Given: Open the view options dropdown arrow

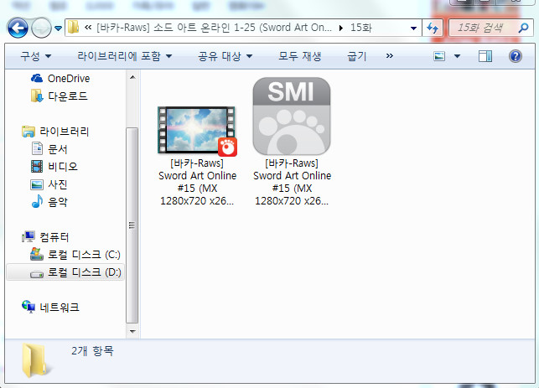Looking at the screenshot, I should pyautogui.click(x=457, y=56).
